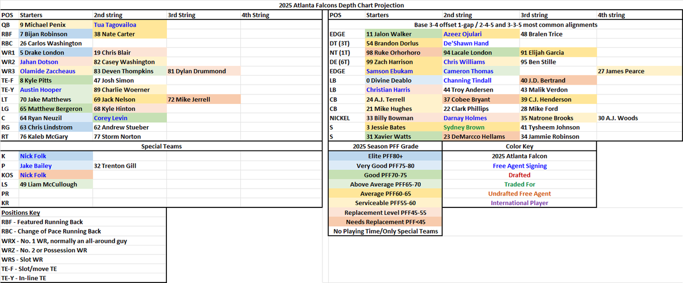Click the 'Good PFF70-75' green legend cell
Image resolution: width=683 pixels, height=283 pixels.
tap(385, 175)
